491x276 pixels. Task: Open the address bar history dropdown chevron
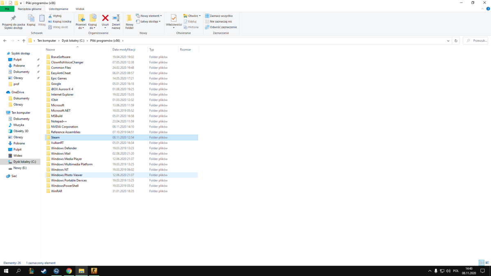[x=448, y=41]
